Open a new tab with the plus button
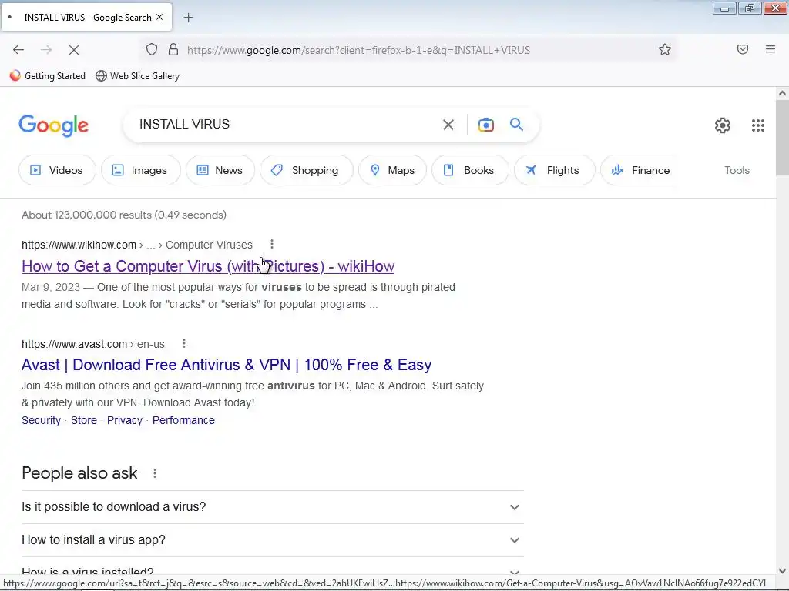Image resolution: width=789 pixels, height=591 pixels. pyautogui.click(x=188, y=18)
